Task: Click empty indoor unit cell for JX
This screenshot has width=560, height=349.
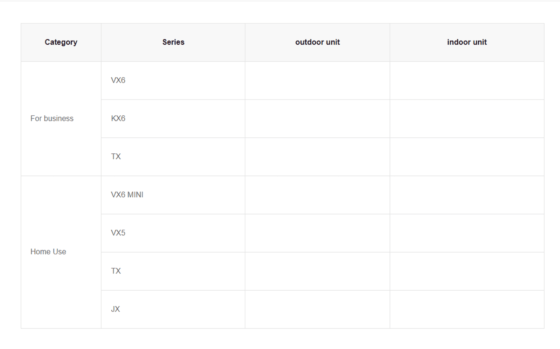Action: tap(467, 309)
